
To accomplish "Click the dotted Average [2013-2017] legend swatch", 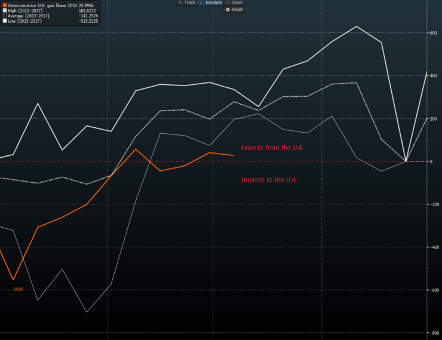I will [5, 16].
